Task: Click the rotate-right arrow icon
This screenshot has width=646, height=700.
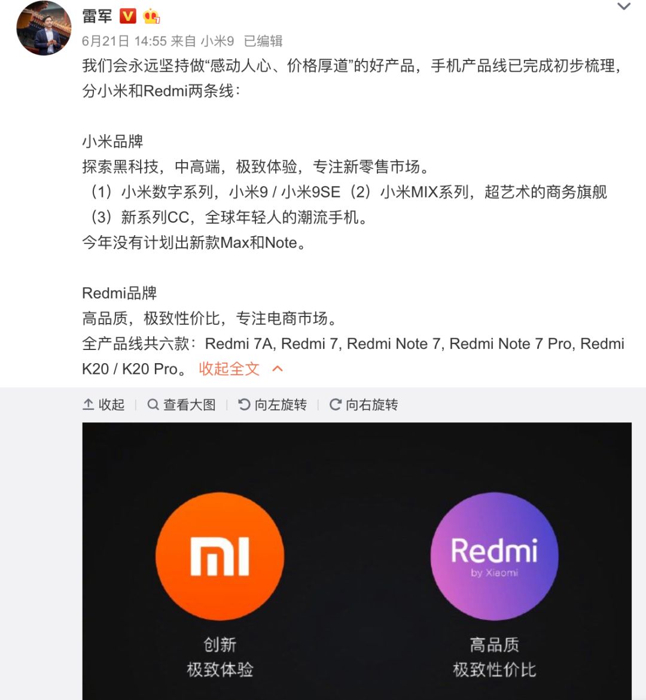Action: click(336, 404)
